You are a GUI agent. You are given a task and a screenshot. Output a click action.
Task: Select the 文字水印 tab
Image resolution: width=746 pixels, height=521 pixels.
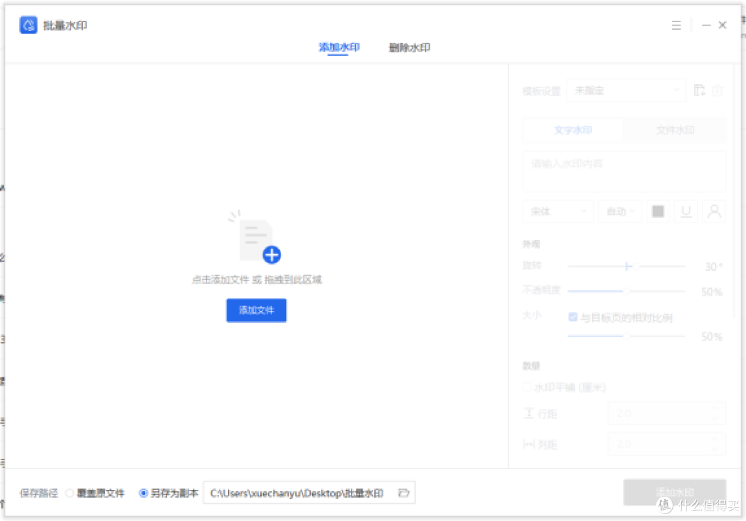pos(573,130)
